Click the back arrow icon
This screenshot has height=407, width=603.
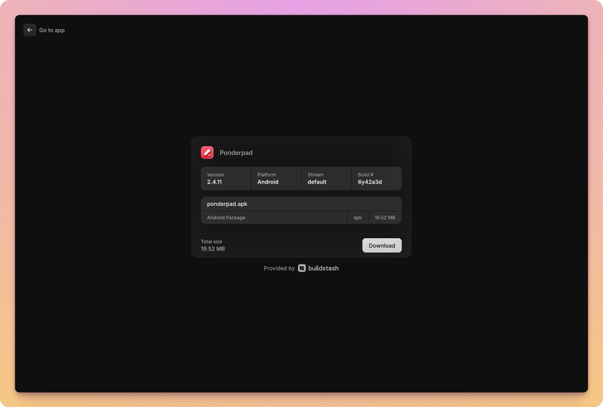click(29, 30)
